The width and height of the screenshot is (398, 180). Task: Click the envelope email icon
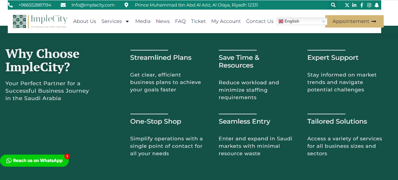click(63, 5)
